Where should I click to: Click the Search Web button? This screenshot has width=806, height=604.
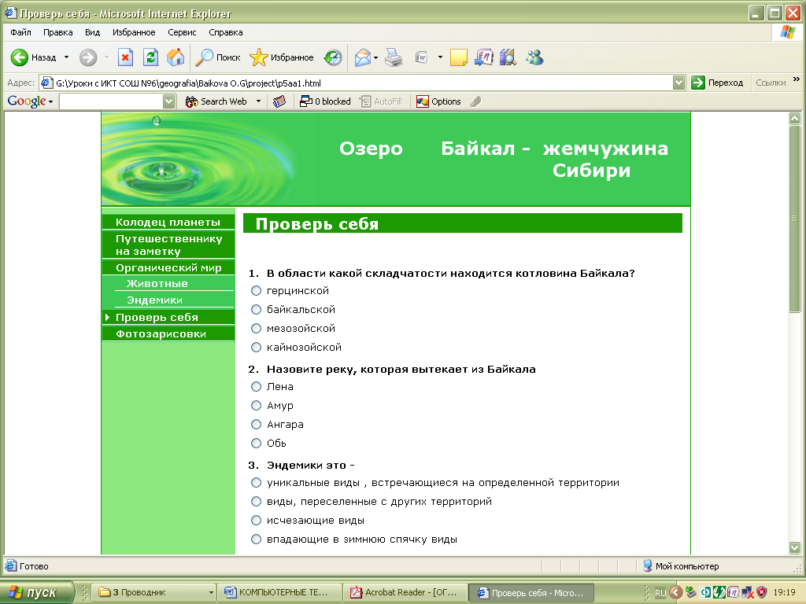click(x=216, y=101)
